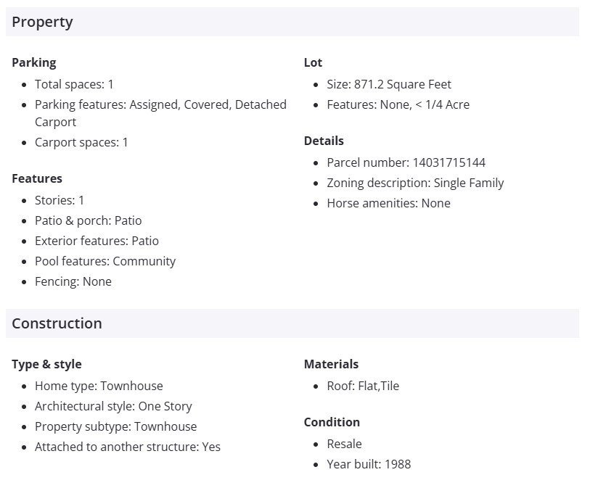Click the Features subsection heading
The height and width of the screenshot is (488, 606).
pyautogui.click(x=37, y=178)
